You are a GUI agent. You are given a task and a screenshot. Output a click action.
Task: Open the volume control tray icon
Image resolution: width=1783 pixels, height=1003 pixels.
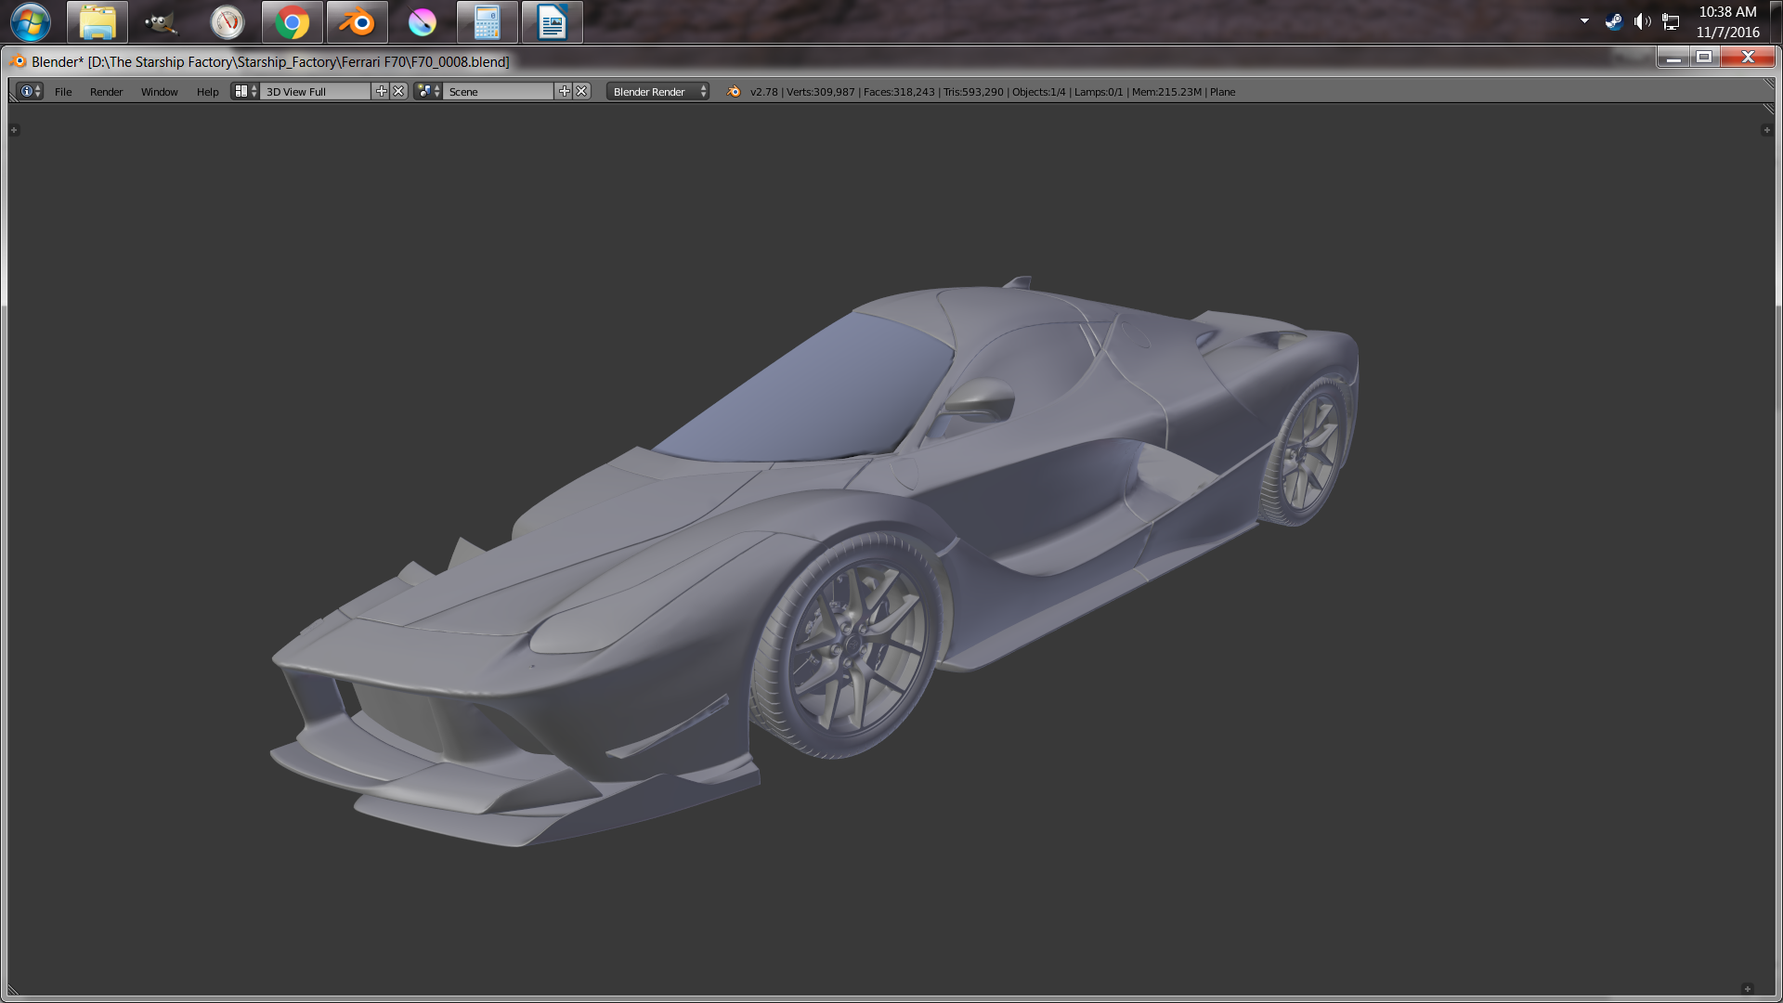pyautogui.click(x=1642, y=21)
